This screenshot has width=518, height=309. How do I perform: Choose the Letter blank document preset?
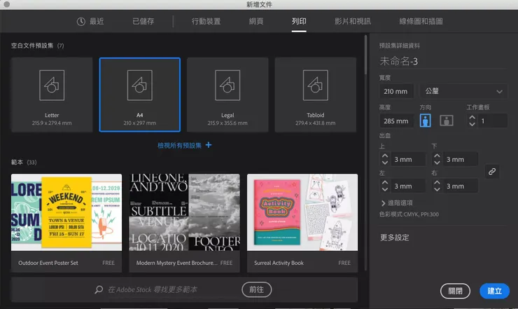click(x=52, y=95)
